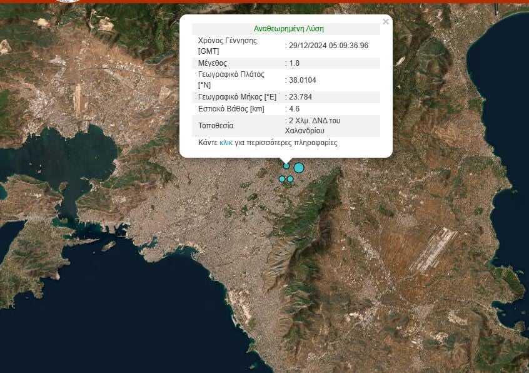Viewport: 529px width, 373px height.
Task: Select the largest cyan earthquake marker
Action: pyautogui.click(x=299, y=167)
